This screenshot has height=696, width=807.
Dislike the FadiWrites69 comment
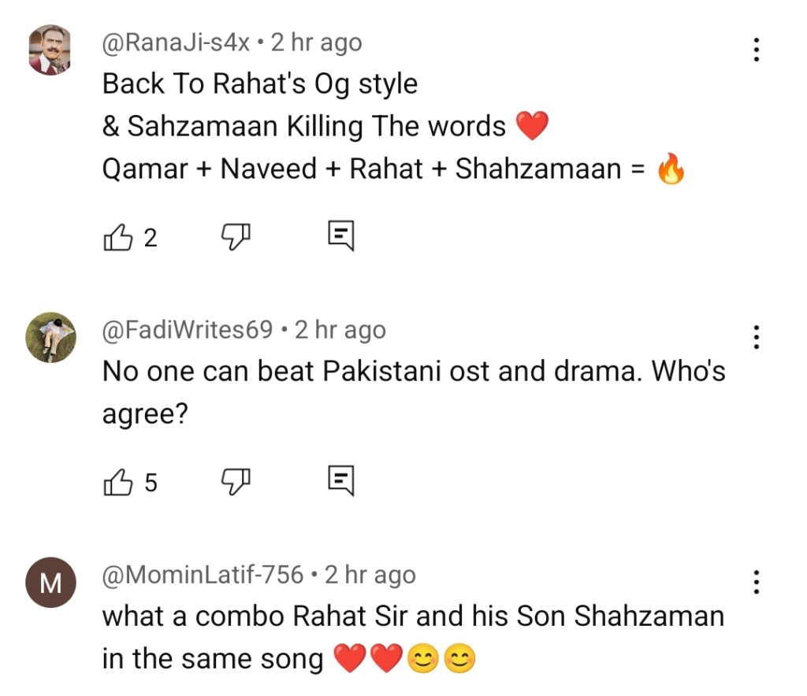click(236, 480)
